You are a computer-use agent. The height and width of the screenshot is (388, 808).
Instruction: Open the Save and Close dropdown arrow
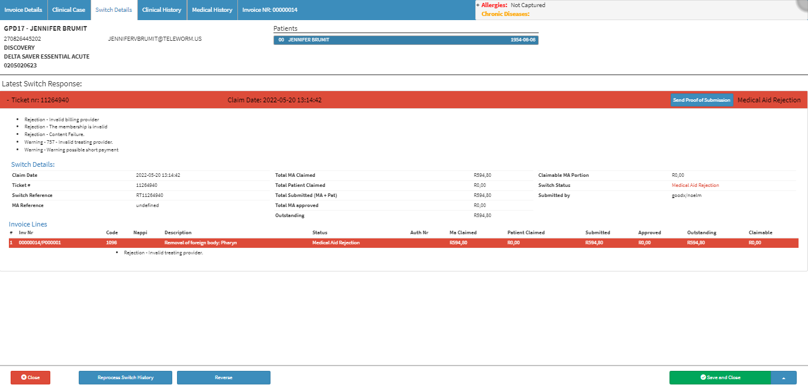click(784, 377)
